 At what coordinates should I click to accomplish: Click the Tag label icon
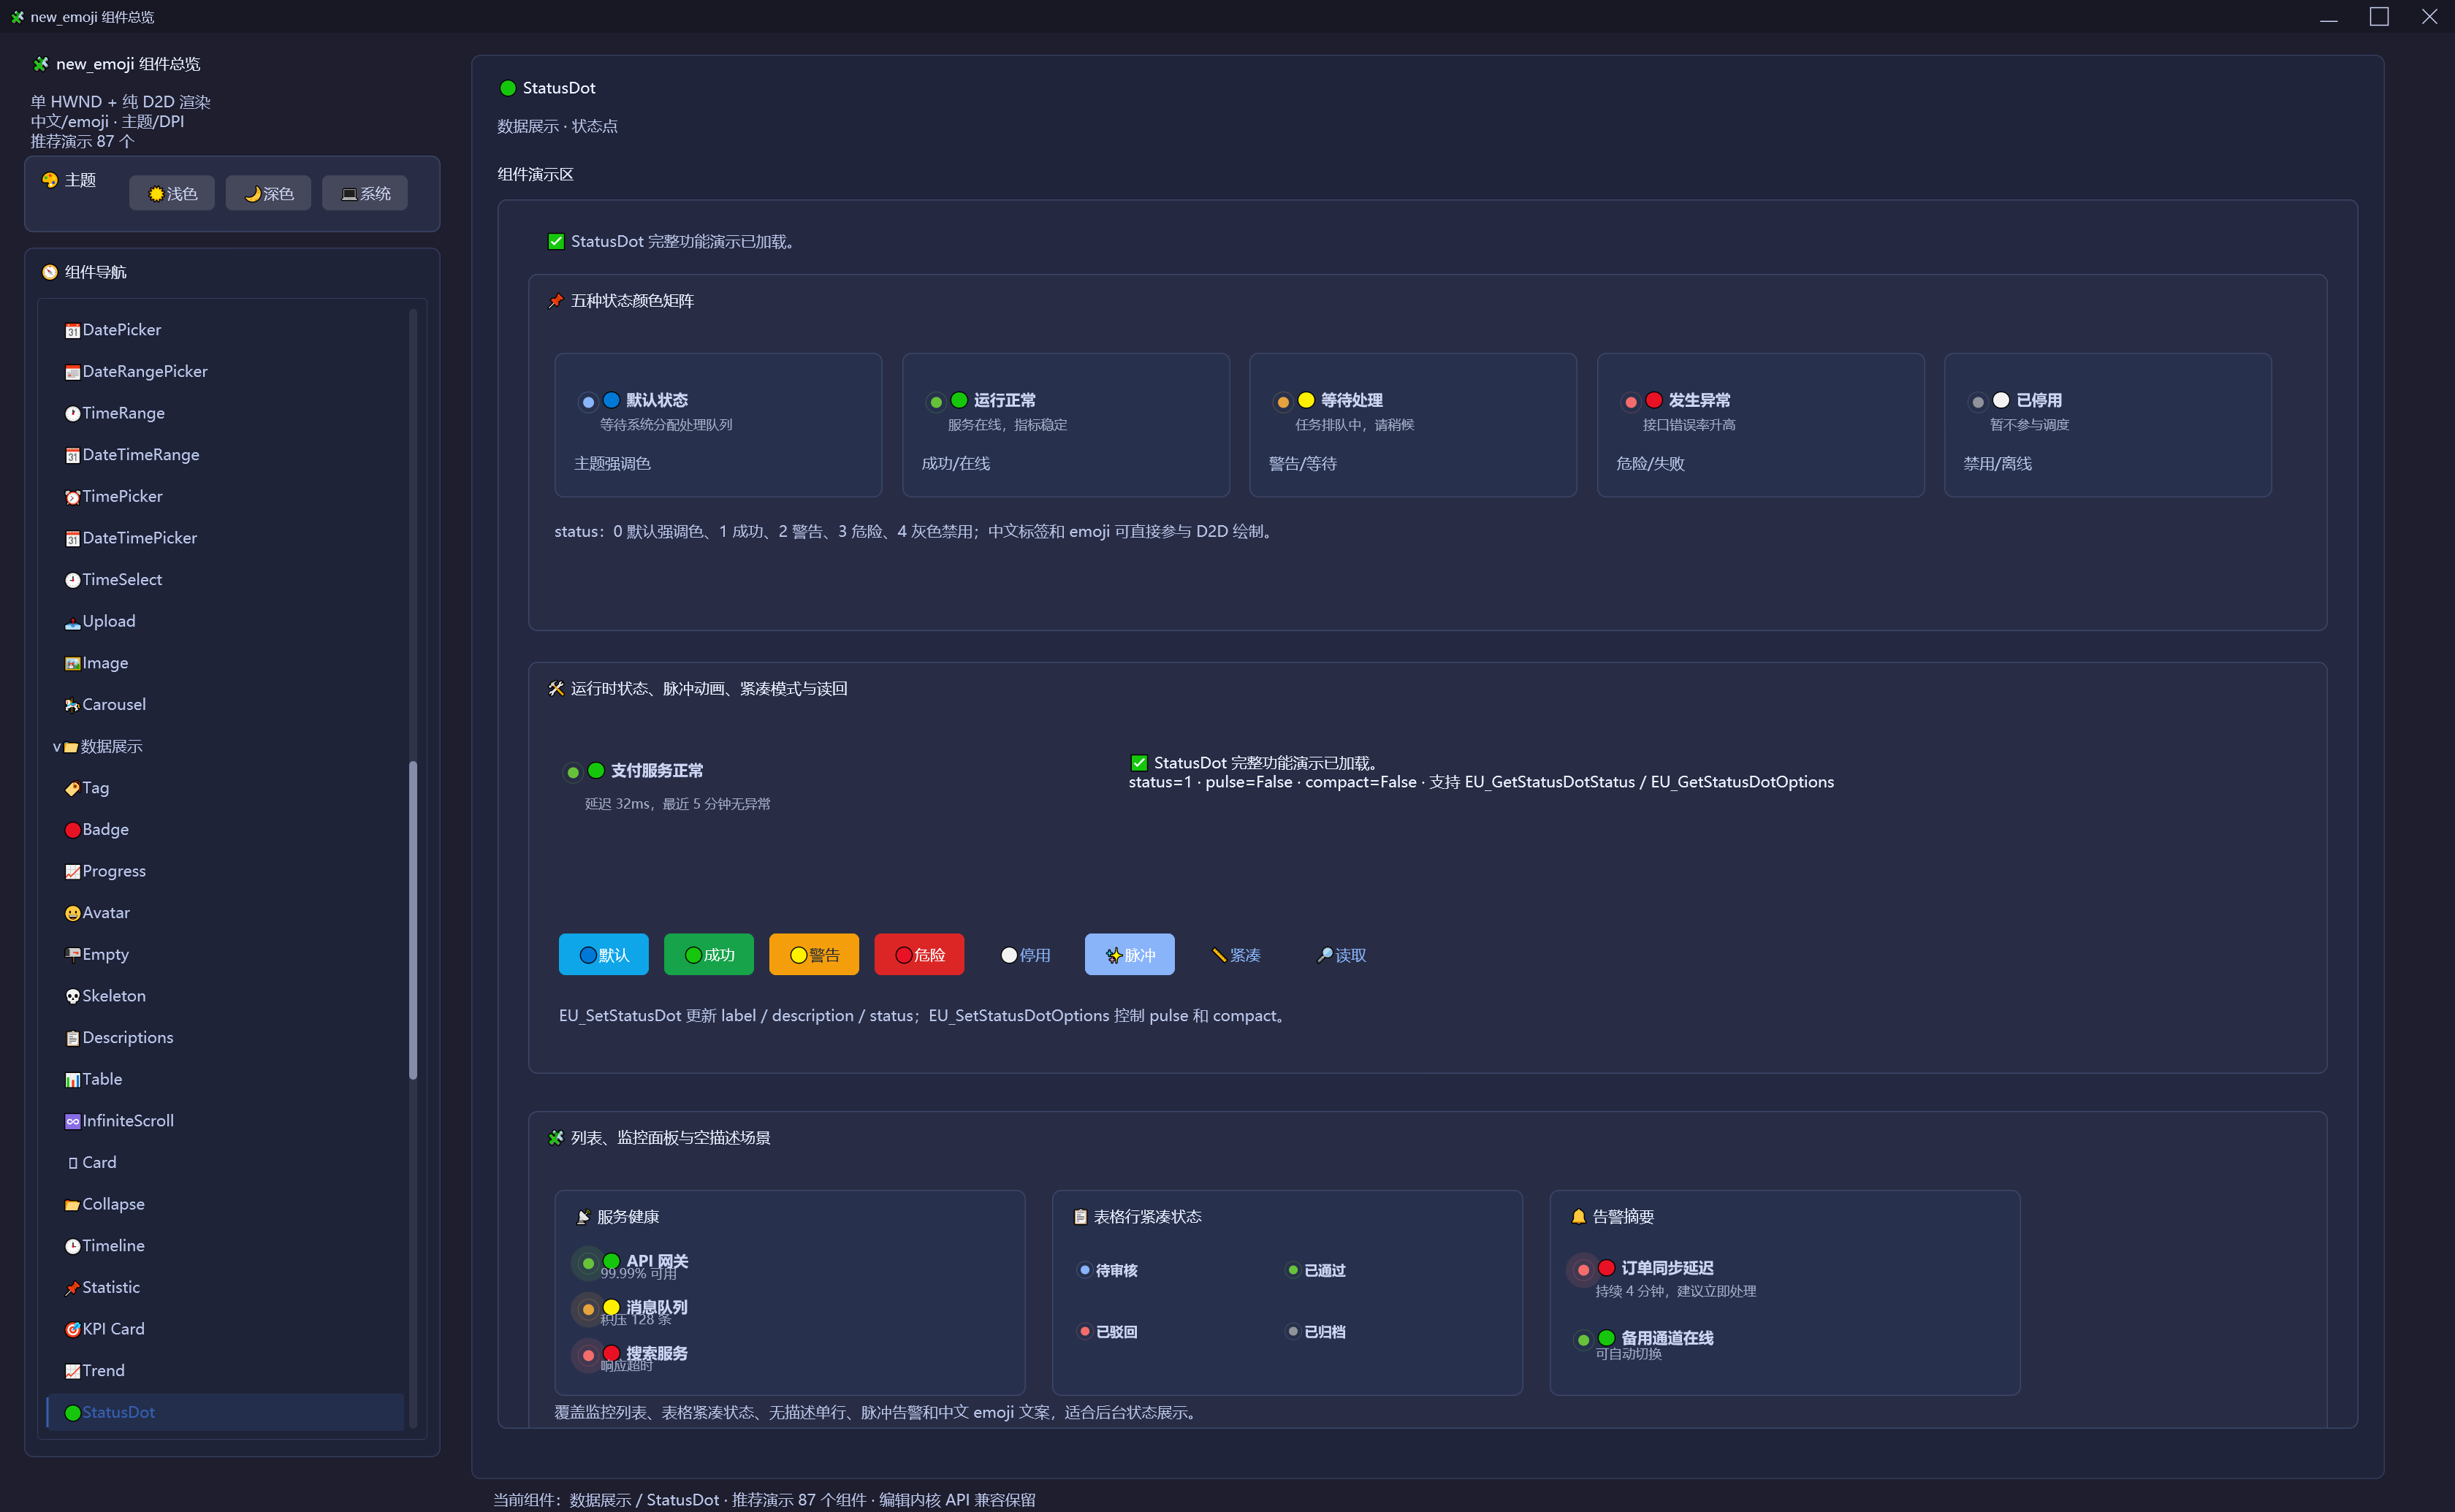[72, 789]
